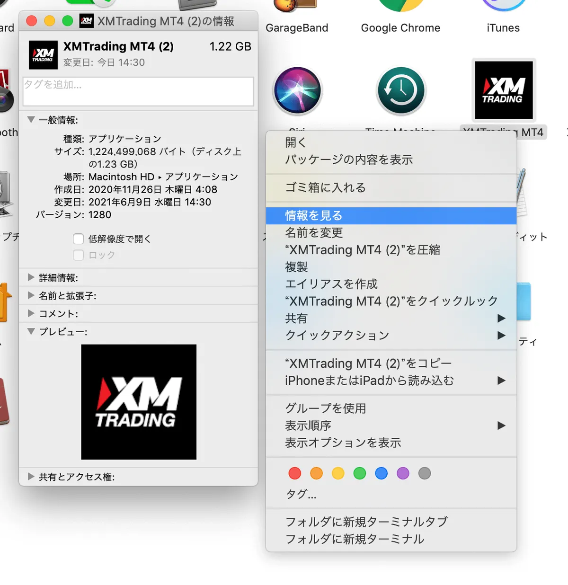This screenshot has height=585, width=568.
Task: Apply the green tag color
Action: point(360,473)
